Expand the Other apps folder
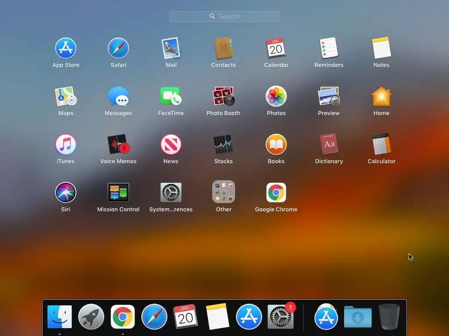This screenshot has height=336, width=449. click(x=223, y=192)
